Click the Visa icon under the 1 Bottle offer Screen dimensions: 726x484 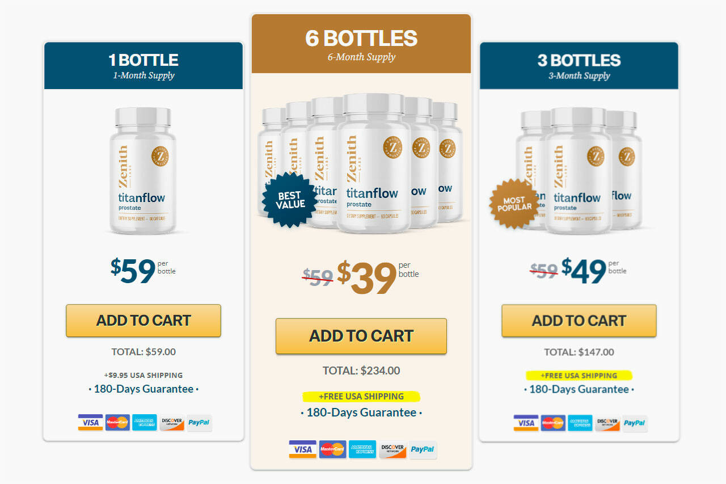coord(90,423)
